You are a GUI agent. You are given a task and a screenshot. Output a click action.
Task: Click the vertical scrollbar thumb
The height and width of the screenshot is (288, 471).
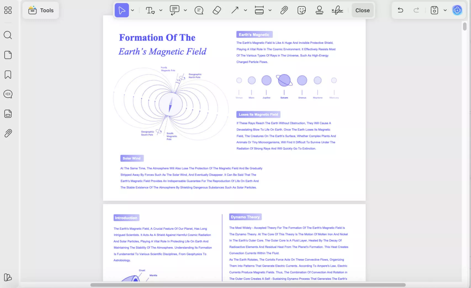465,26
